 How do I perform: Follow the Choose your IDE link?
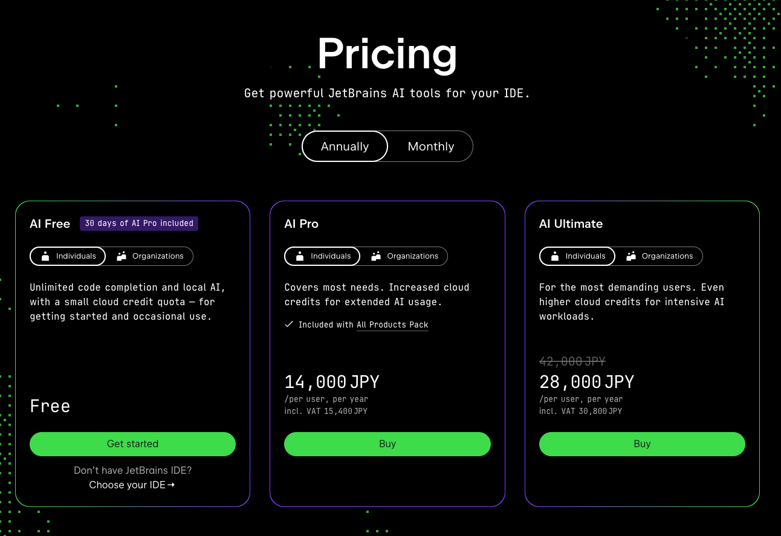point(132,485)
